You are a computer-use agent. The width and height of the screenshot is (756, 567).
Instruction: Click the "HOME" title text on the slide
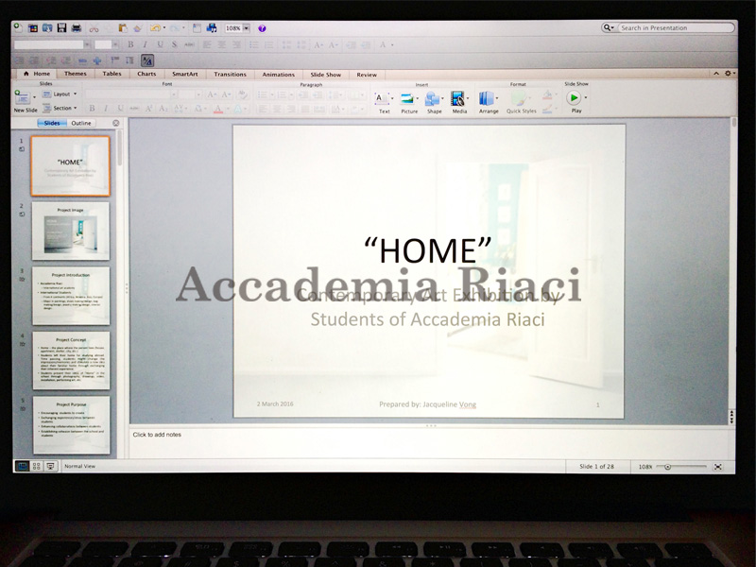428,250
